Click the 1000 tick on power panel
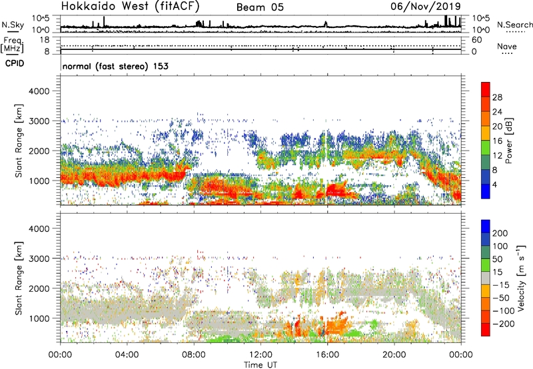533x369 pixels. 39,181
